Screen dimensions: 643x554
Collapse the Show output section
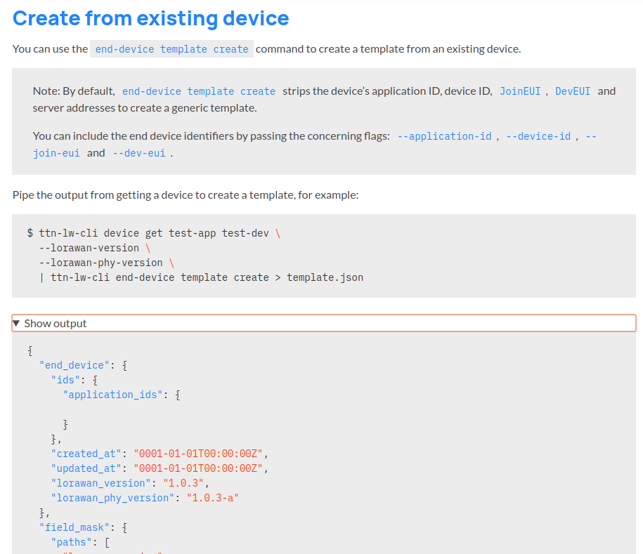tap(323, 323)
